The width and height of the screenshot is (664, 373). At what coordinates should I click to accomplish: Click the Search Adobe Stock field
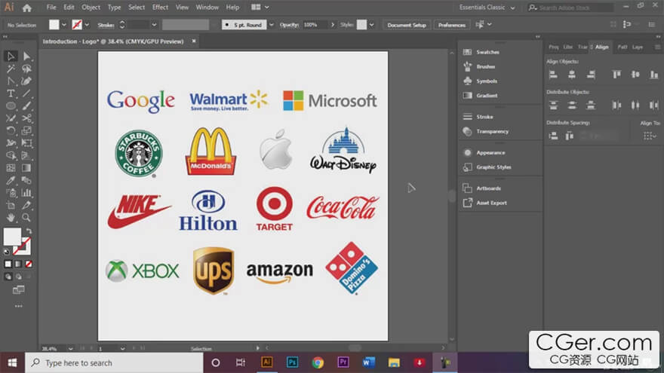[x=570, y=8]
